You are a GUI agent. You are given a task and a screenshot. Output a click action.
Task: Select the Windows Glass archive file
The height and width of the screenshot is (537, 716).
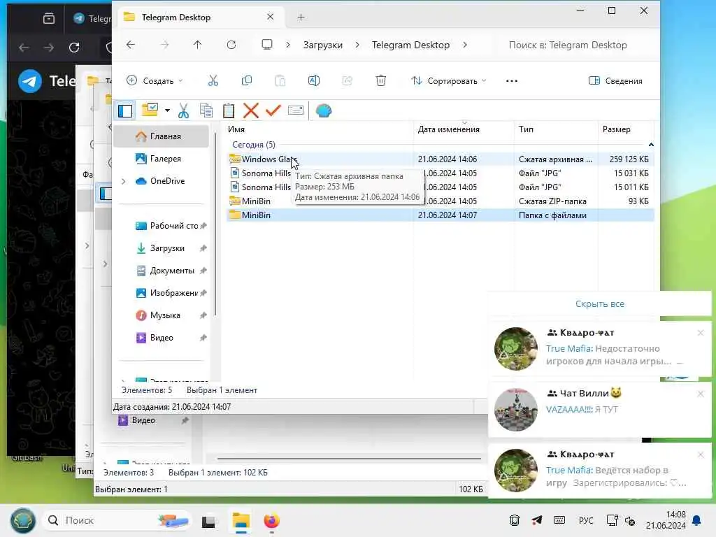(441, 159)
